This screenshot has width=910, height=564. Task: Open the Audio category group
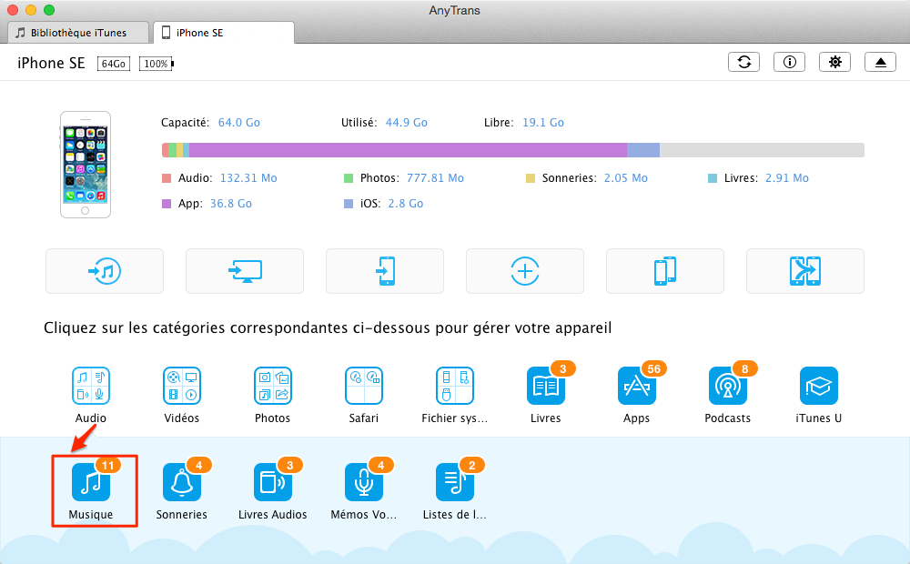91,386
